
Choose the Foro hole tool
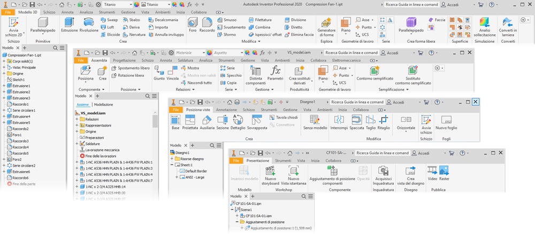[x=193, y=25]
